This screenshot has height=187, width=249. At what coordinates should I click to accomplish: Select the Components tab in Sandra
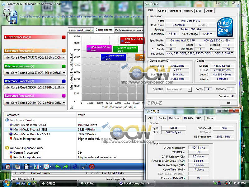click(x=104, y=30)
